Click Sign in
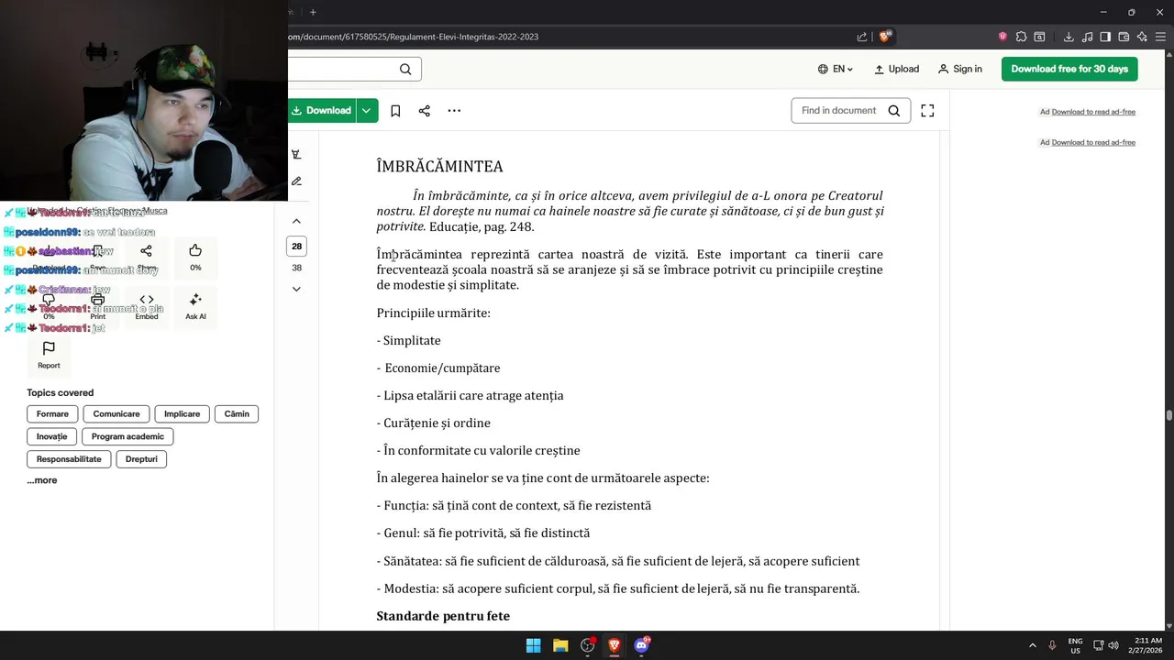Image resolution: width=1174 pixels, height=660 pixels. click(x=960, y=69)
